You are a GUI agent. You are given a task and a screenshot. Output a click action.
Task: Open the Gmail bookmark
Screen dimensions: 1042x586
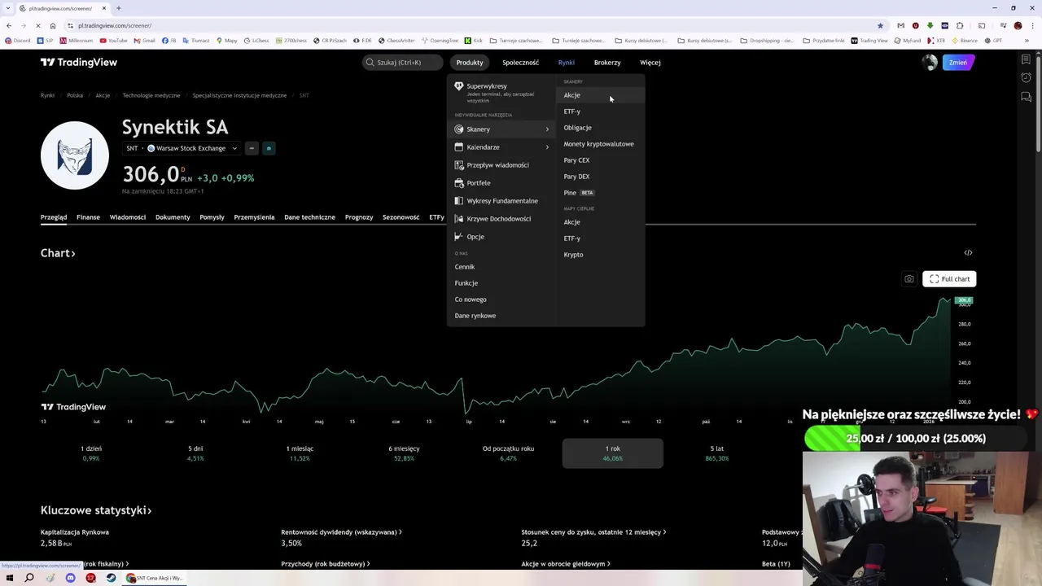click(x=145, y=41)
